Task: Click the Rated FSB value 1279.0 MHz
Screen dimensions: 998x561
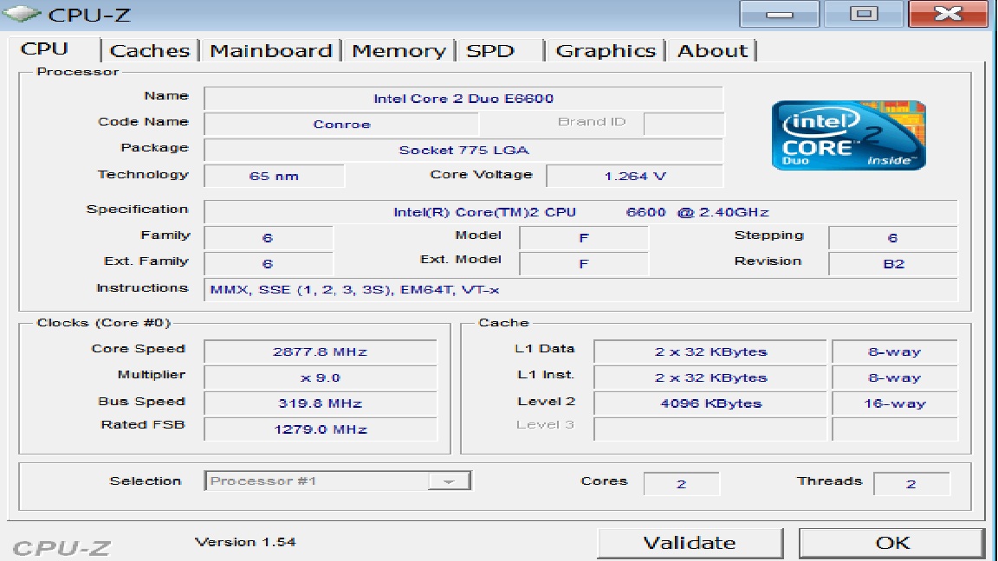Action: (x=321, y=429)
